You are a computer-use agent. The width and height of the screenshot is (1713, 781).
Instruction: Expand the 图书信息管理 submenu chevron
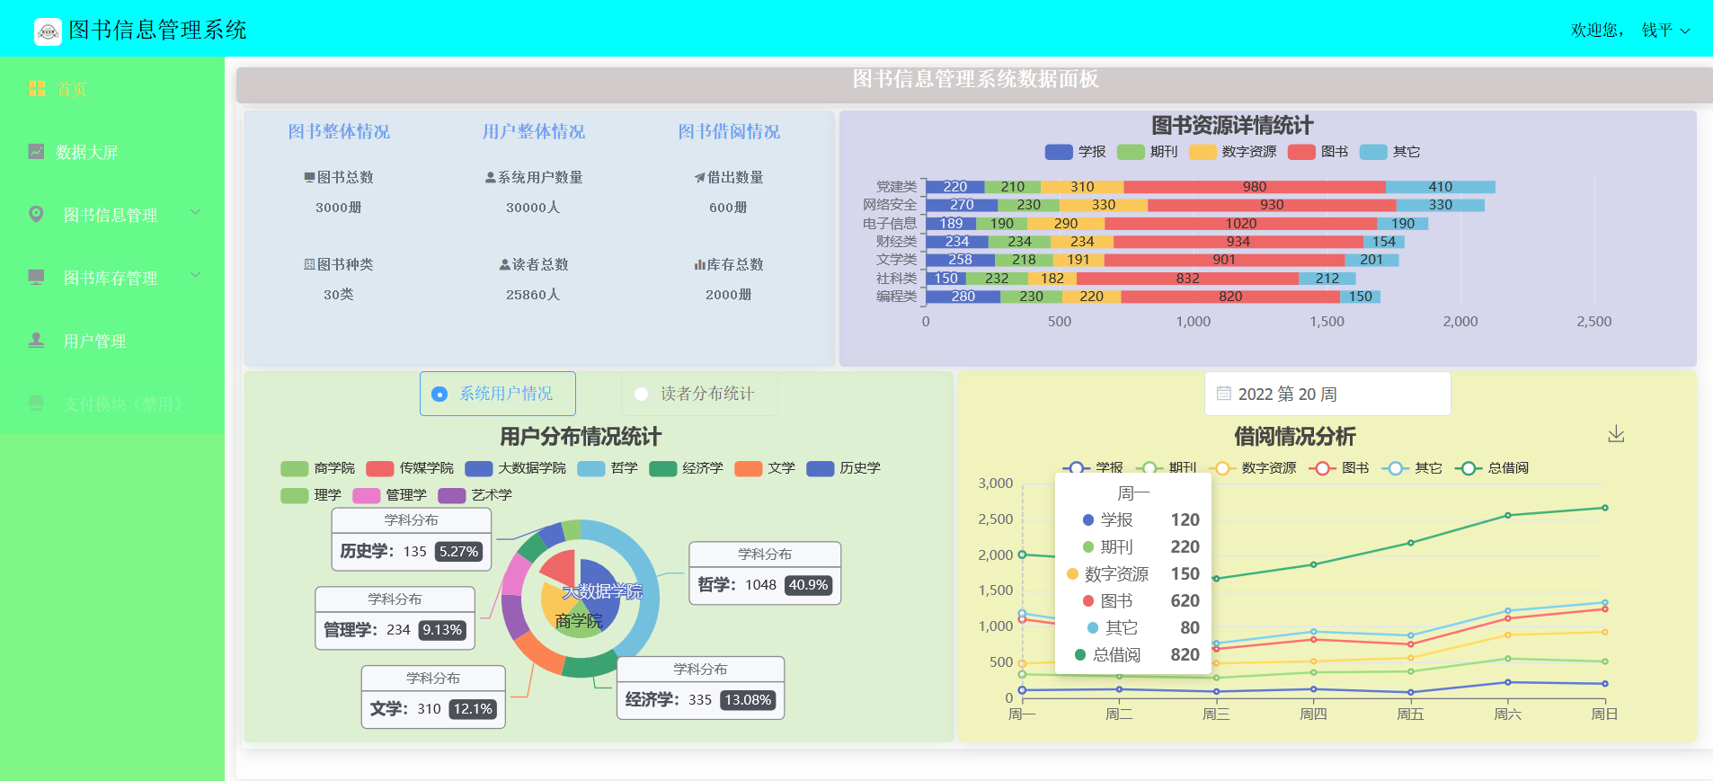(x=195, y=212)
